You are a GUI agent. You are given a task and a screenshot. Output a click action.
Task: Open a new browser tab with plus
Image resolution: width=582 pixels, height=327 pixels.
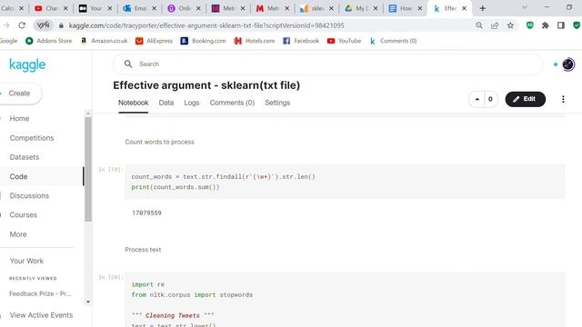[483, 8]
